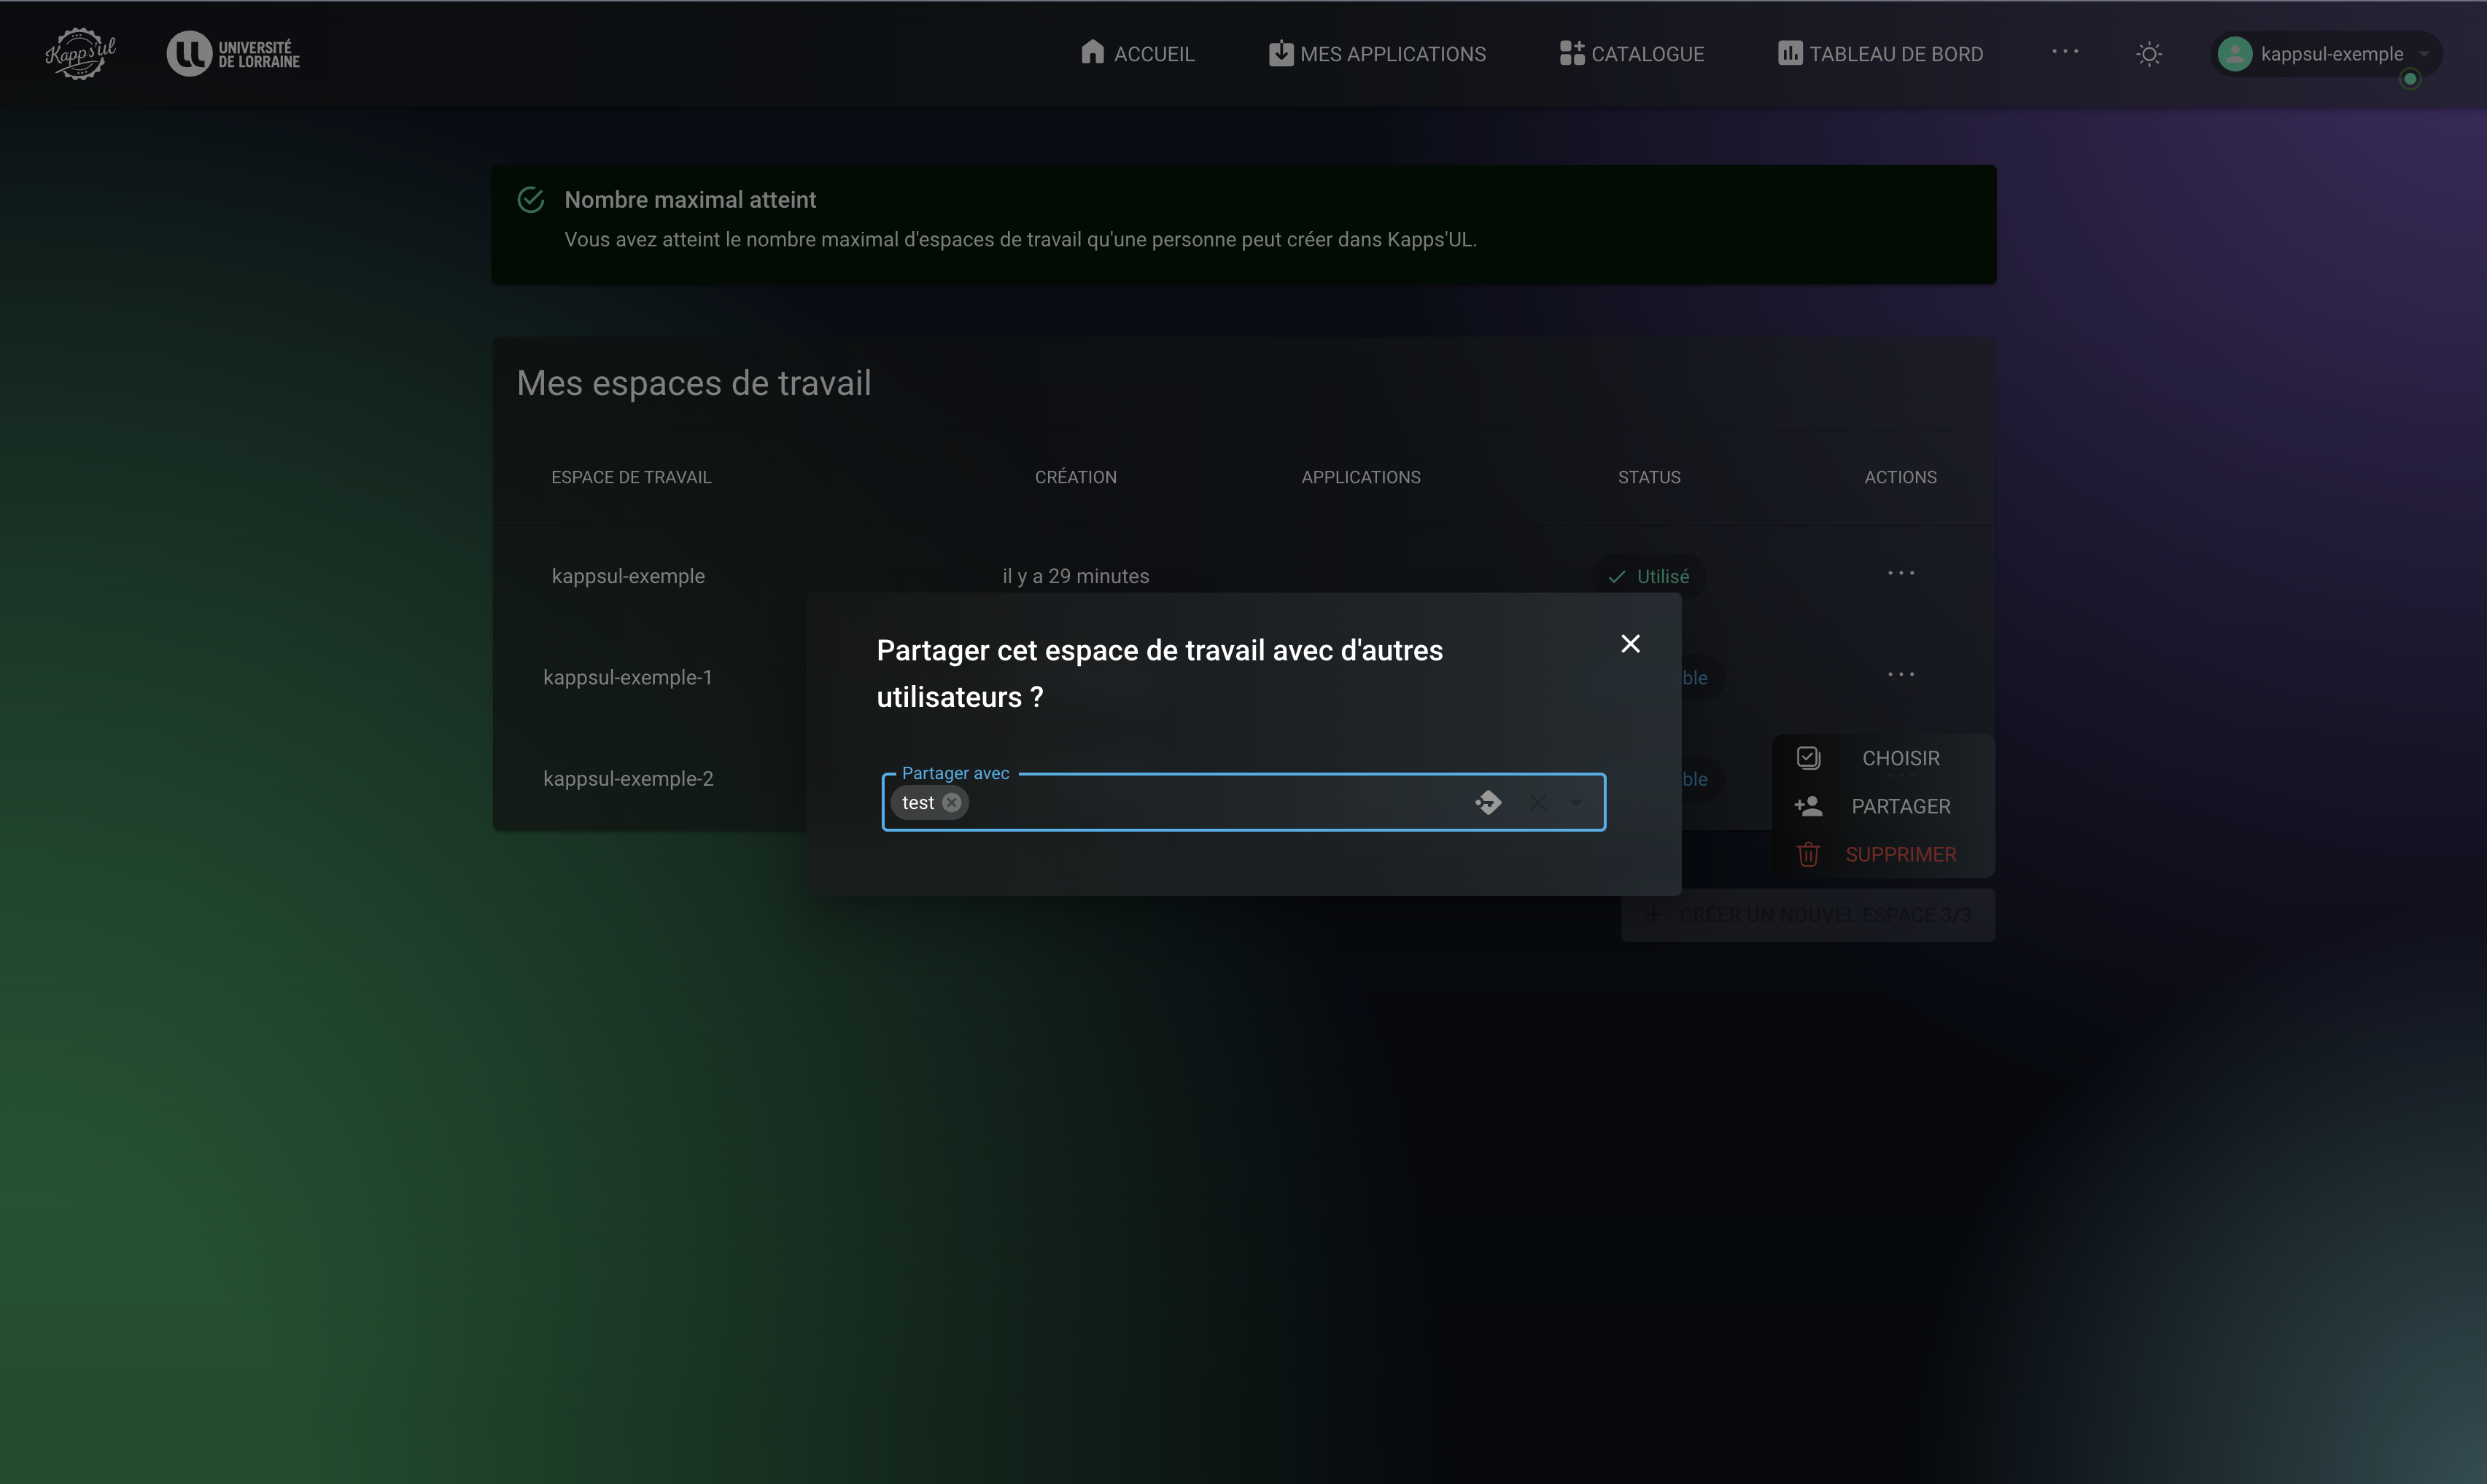Image resolution: width=2487 pixels, height=1484 pixels.
Task: Toggle light theme sun icon
Action: pyautogui.click(x=2149, y=54)
